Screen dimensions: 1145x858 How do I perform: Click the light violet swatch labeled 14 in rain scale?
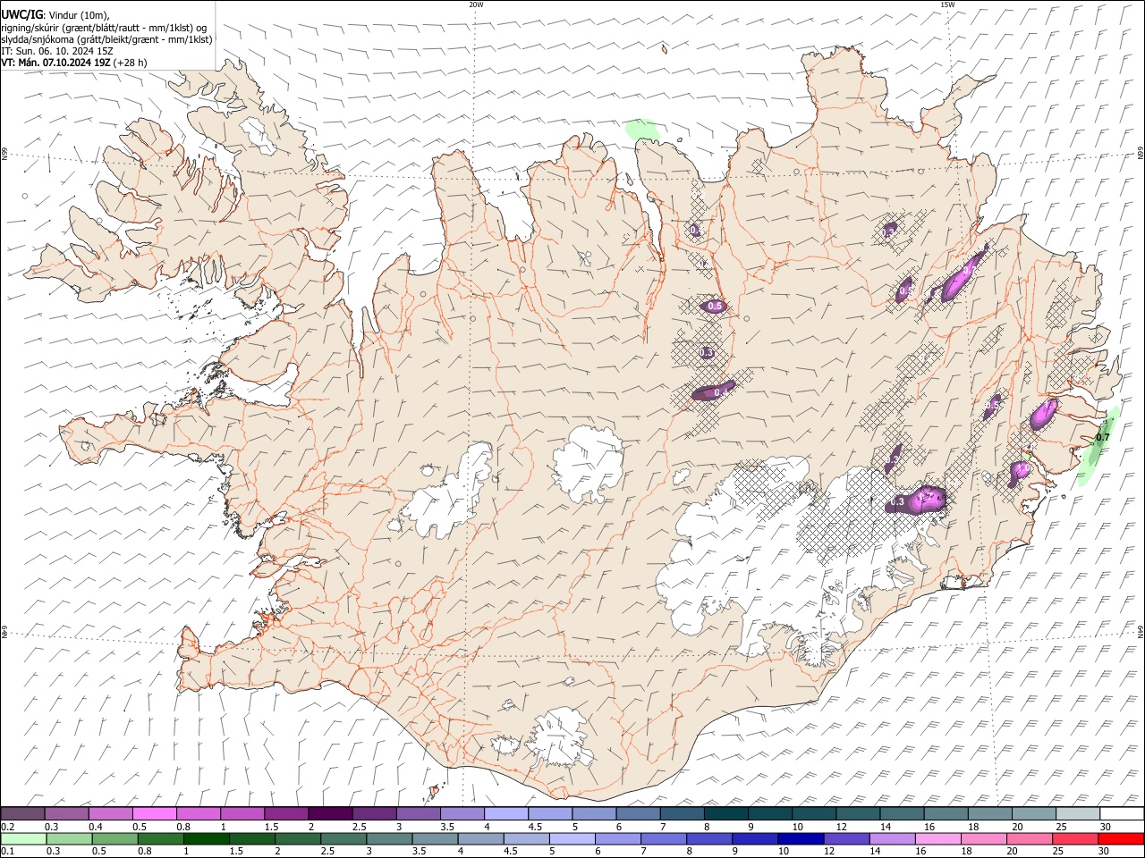(x=891, y=839)
